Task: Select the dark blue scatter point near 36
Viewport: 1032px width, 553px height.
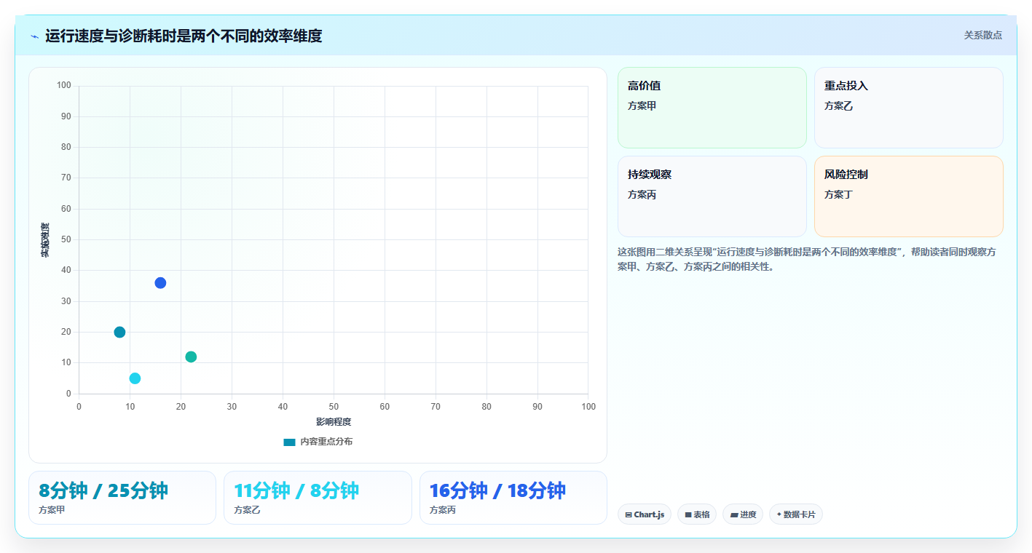Action: [x=160, y=283]
